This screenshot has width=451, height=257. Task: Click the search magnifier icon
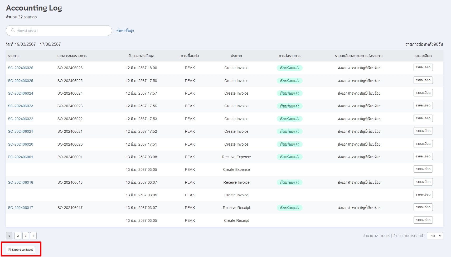[13, 30]
